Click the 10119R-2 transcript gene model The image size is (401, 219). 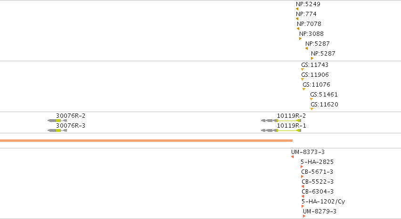coord(281,121)
